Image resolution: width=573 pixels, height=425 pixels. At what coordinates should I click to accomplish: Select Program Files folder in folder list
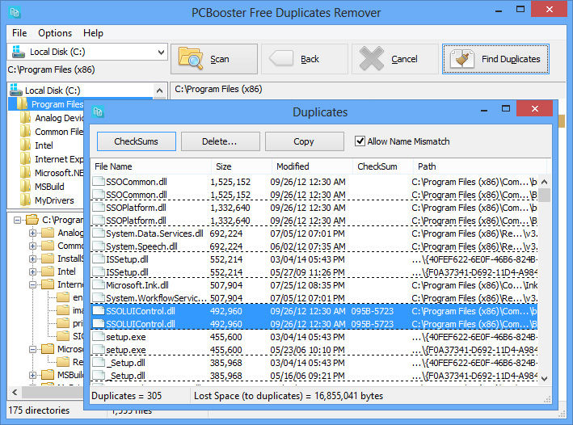coord(51,104)
